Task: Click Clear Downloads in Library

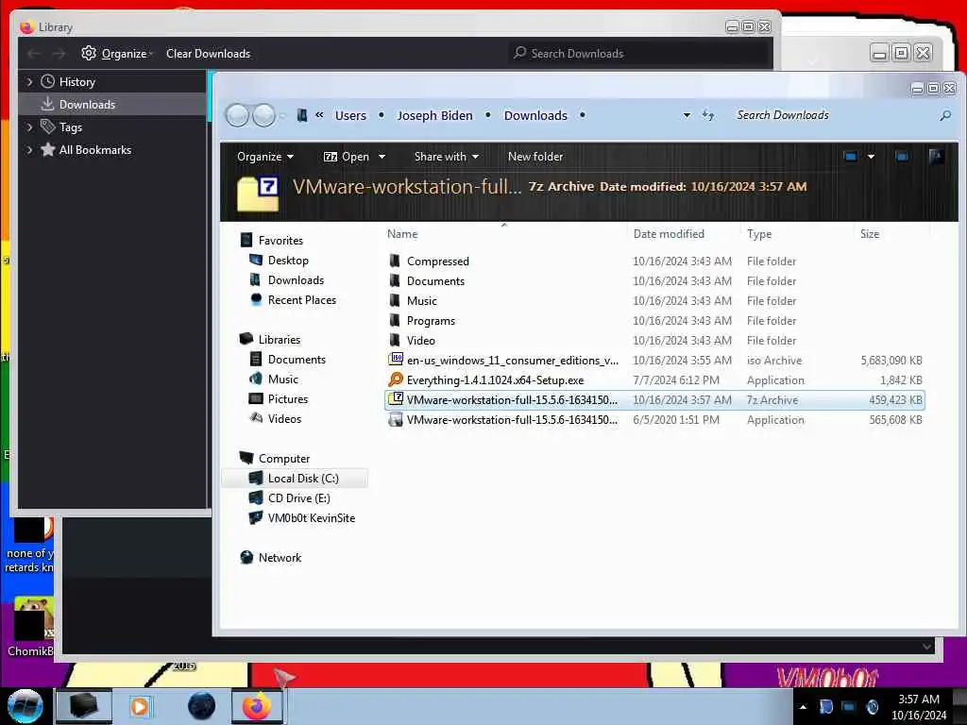Action: point(208,54)
